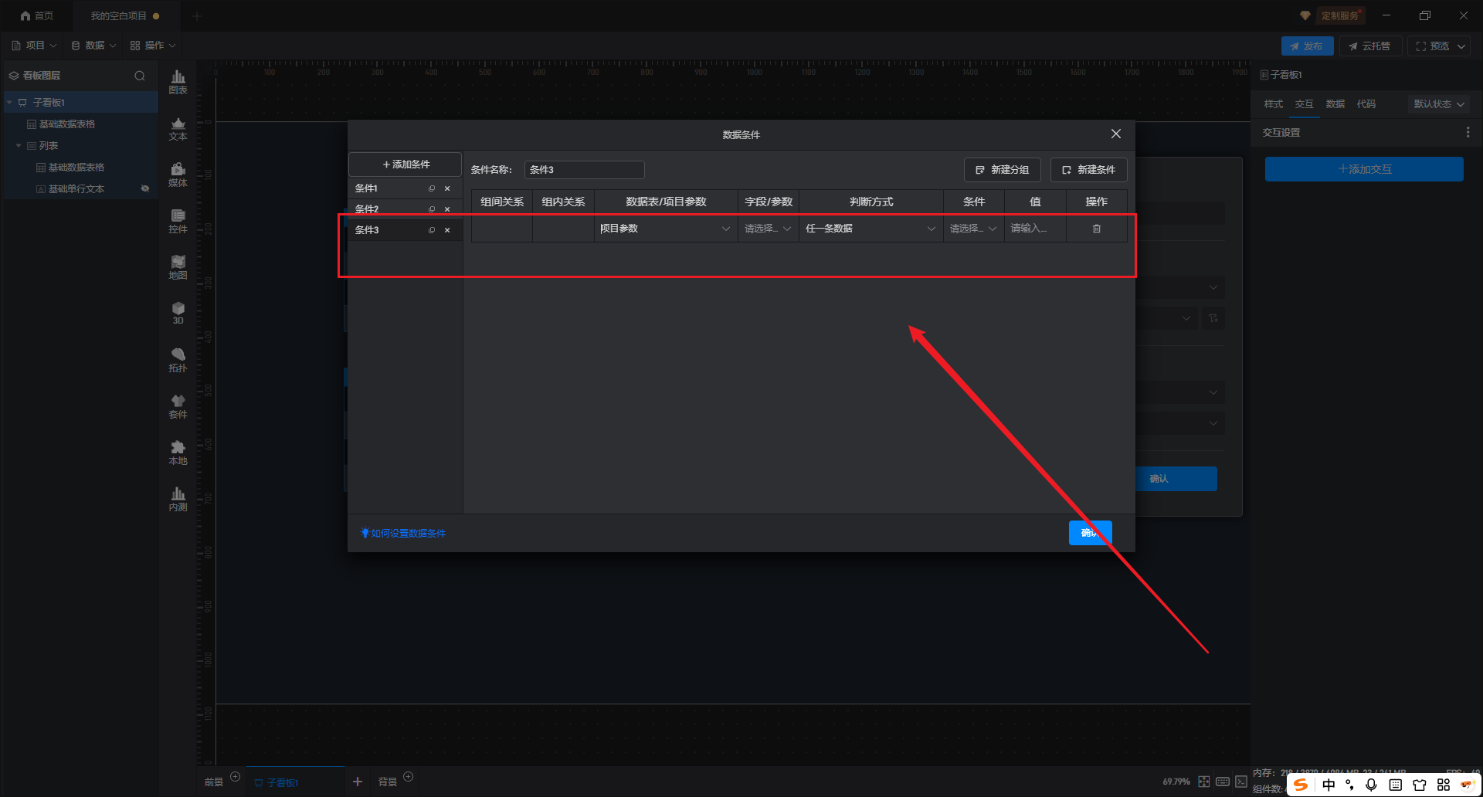The height and width of the screenshot is (797, 1483).
Task: Collapse the 列表 tree group
Action: click(19, 146)
